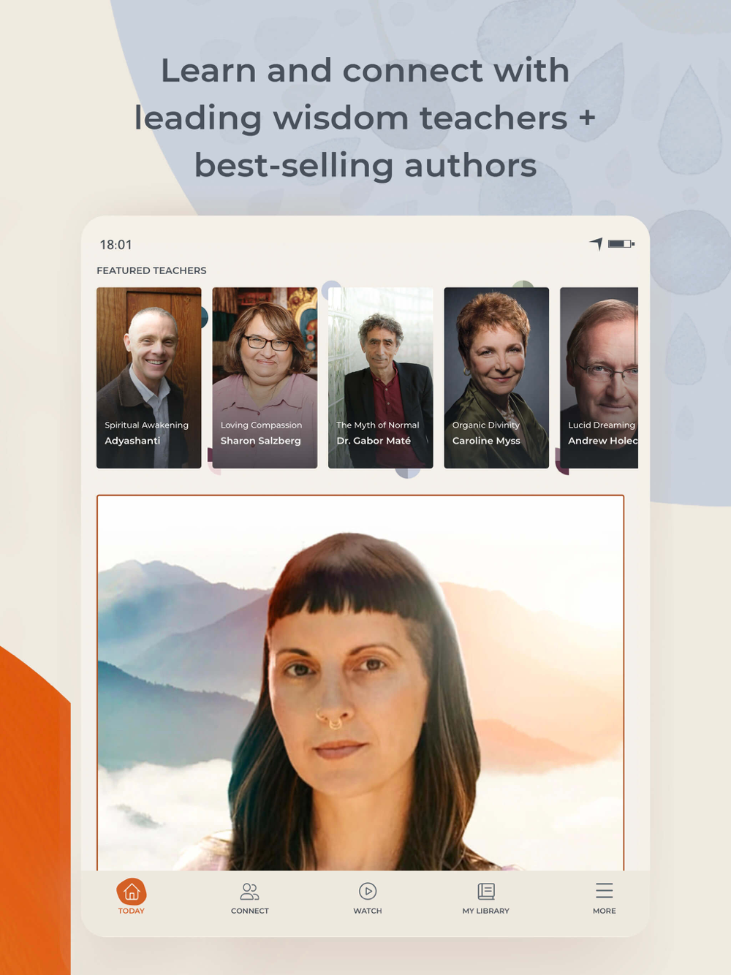Image resolution: width=731 pixels, height=975 pixels.
Task: Tap the 18:01 clock in status bar
Action: coord(115,245)
